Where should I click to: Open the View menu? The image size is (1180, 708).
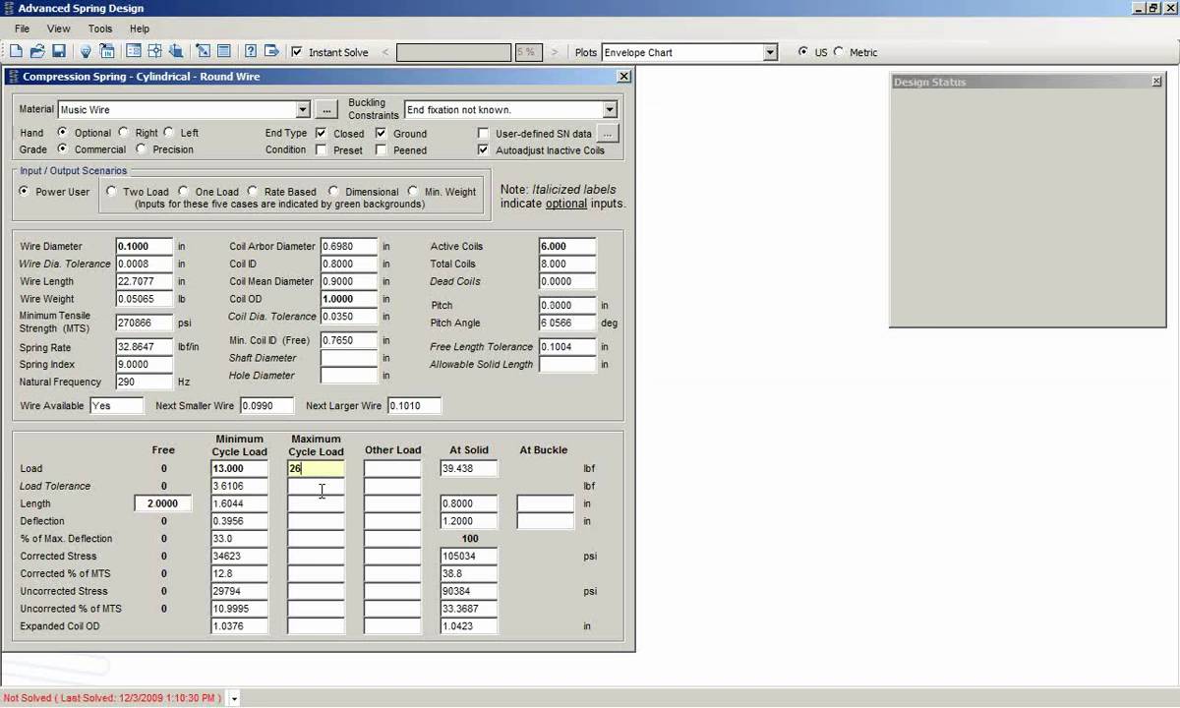coord(58,29)
